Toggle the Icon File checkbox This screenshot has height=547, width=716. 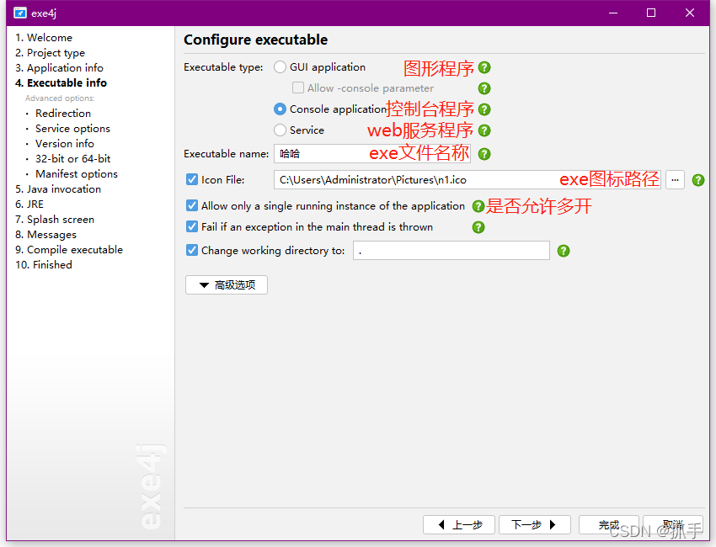click(x=192, y=180)
